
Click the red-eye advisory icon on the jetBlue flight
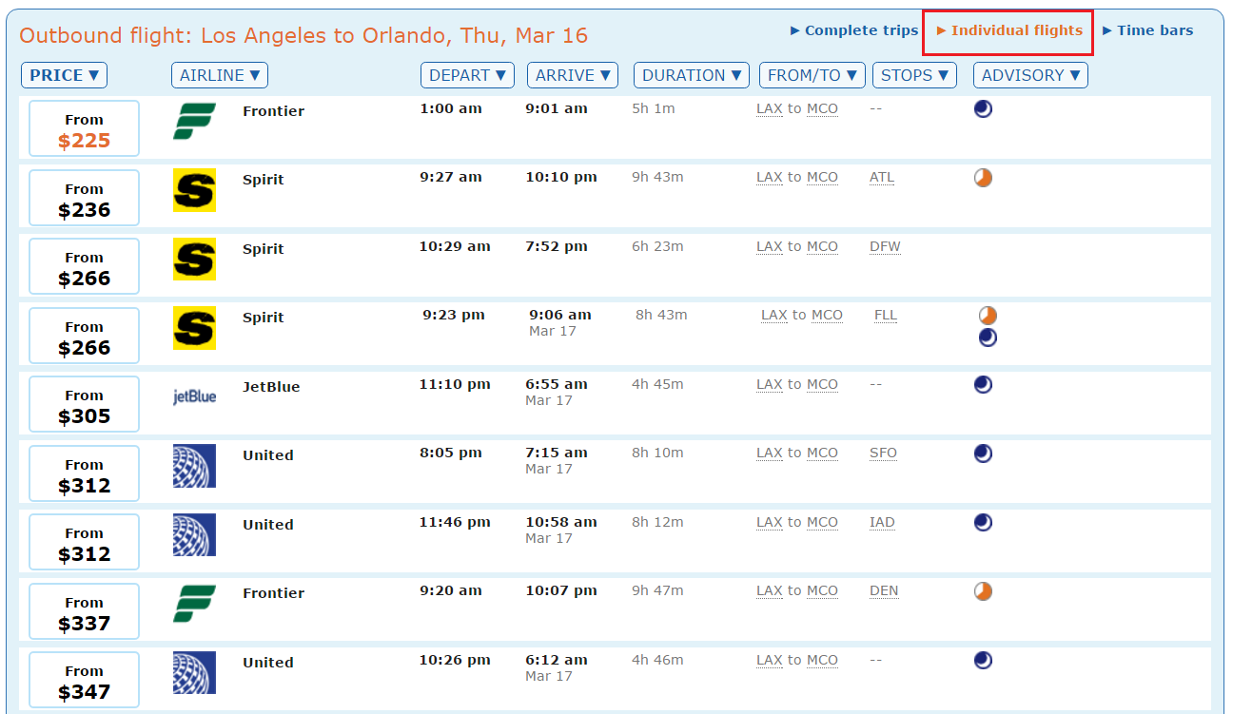tap(983, 384)
